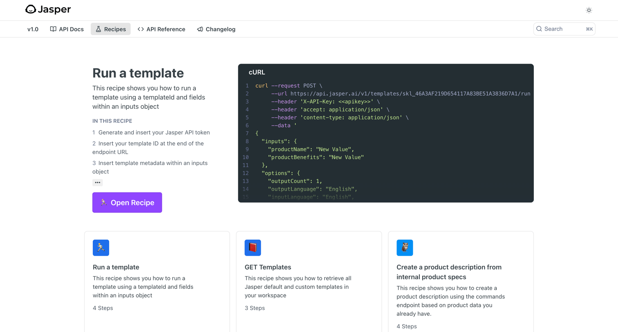
Task: Toggle the light/dark theme sun icon
Action: [589, 10]
